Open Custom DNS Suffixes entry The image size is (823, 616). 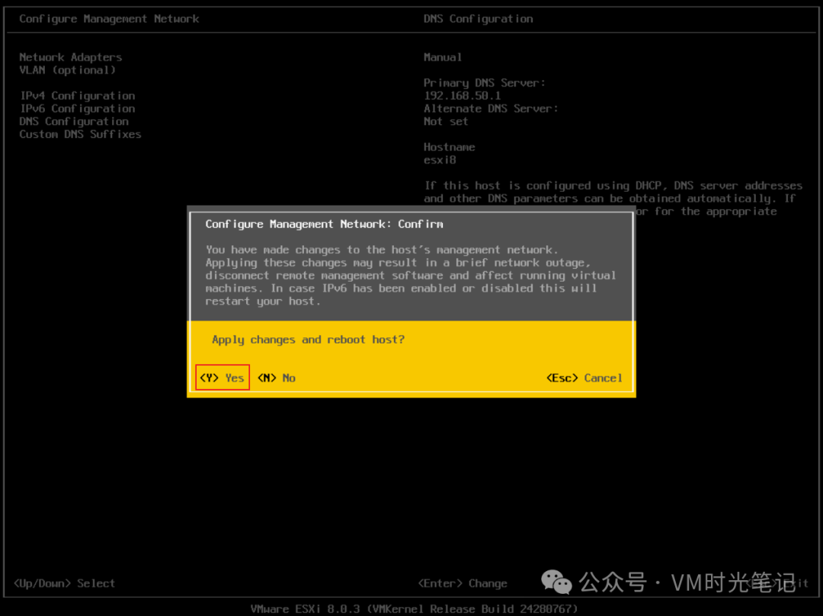pos(80,134)
